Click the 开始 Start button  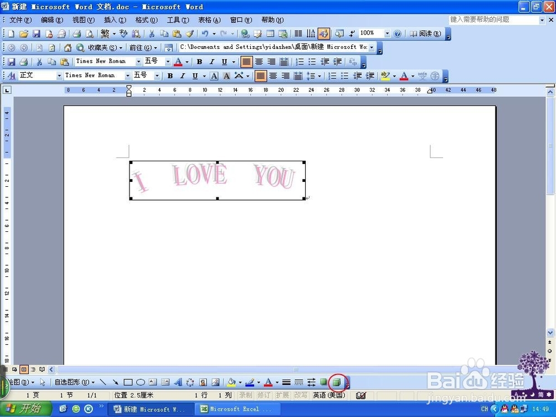(x=25, y=409)
